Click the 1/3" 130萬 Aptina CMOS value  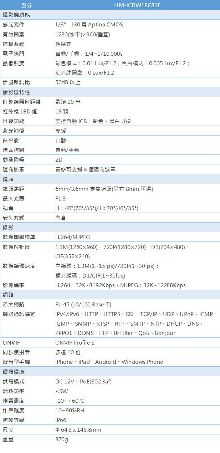(89, 25)
